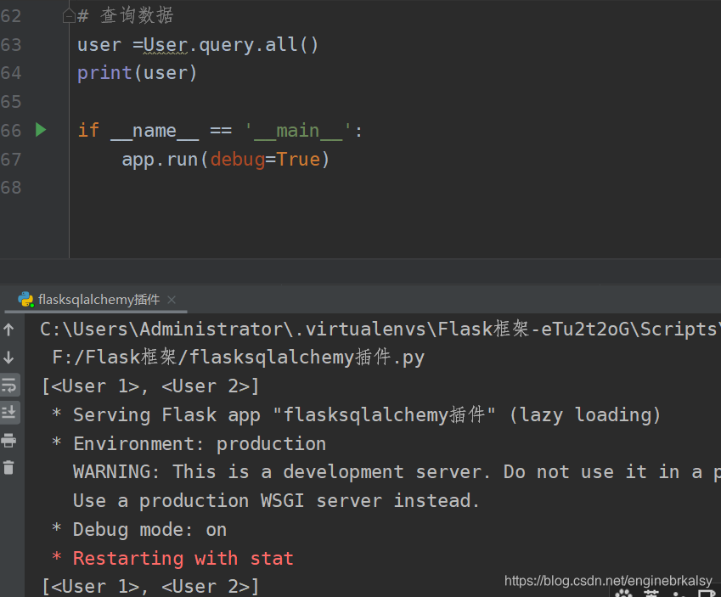Click the print icon for console output
The width and height of the screenshot is (721, 597).
(8, 441)
